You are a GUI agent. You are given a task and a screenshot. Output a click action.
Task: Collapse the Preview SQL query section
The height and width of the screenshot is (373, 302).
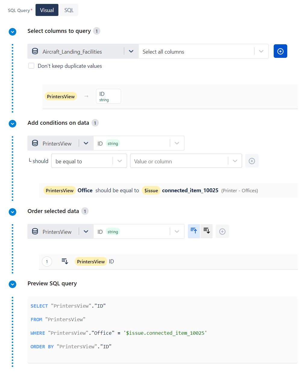(12, 284)
